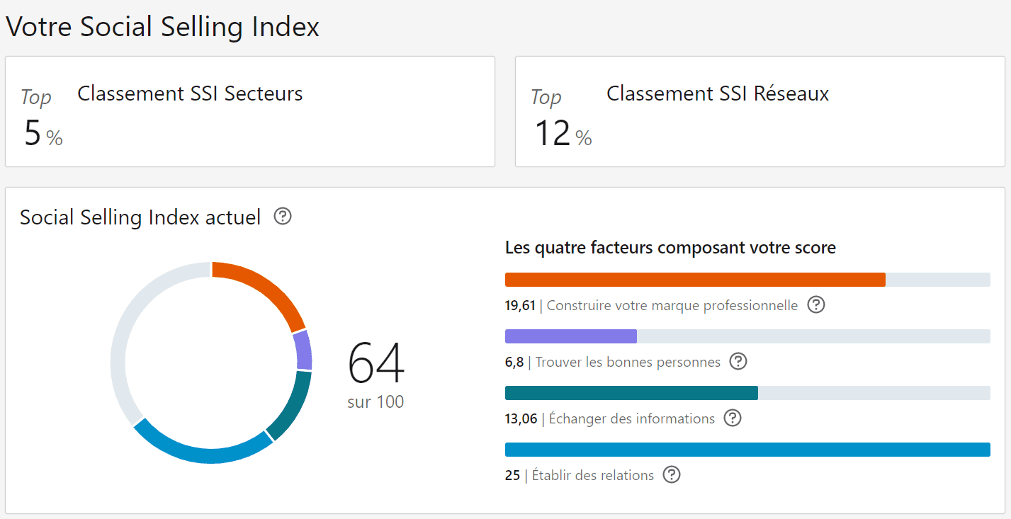Screen dimensions: 1011x519
Task: Open help icon next to Social Selling Index actuel
Action: [x=283, y=217]
